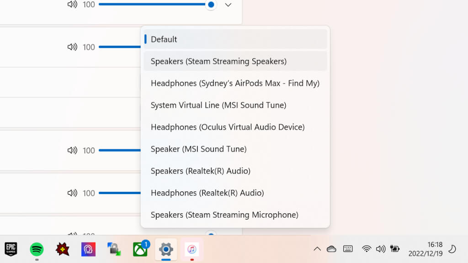Open the iTunes music app icon

[x=191, y=249]
